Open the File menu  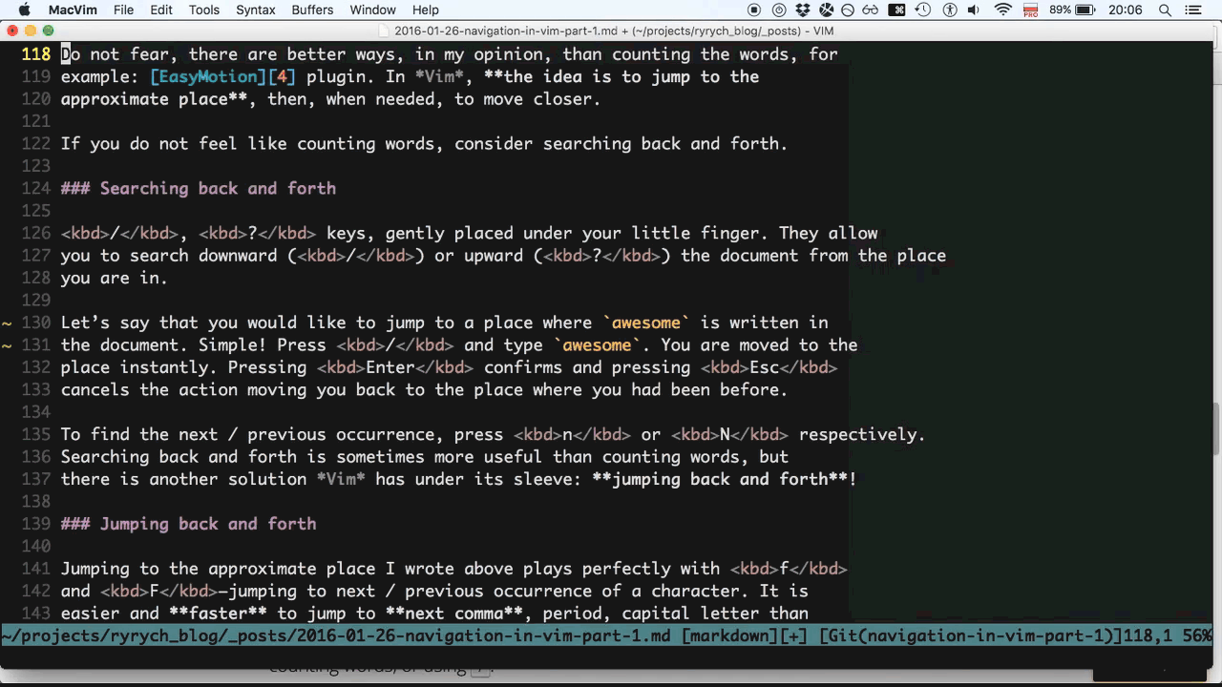123,10
